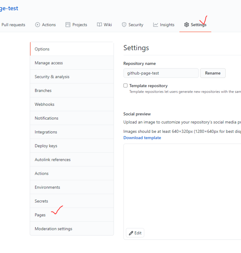Open Pages in the settings sidebar
241x253 pixels.
tap(40, 215)
